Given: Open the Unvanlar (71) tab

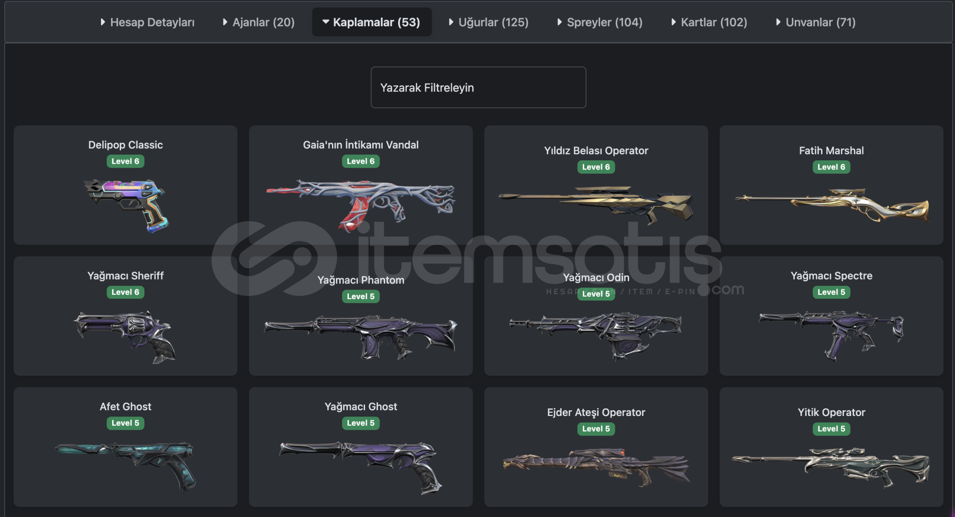Looking at the screenshot, I should click(x=816, y=22).
